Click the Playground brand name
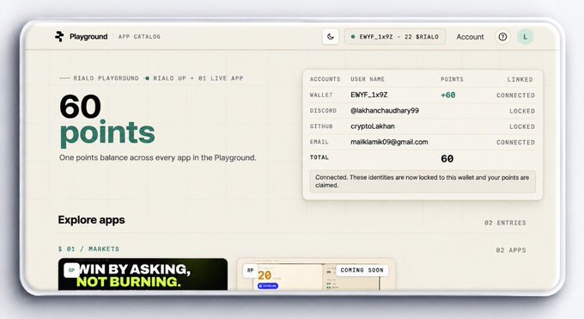 click(88, 37)
